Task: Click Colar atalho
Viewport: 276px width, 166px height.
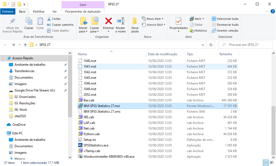Action: pos(58,31)
